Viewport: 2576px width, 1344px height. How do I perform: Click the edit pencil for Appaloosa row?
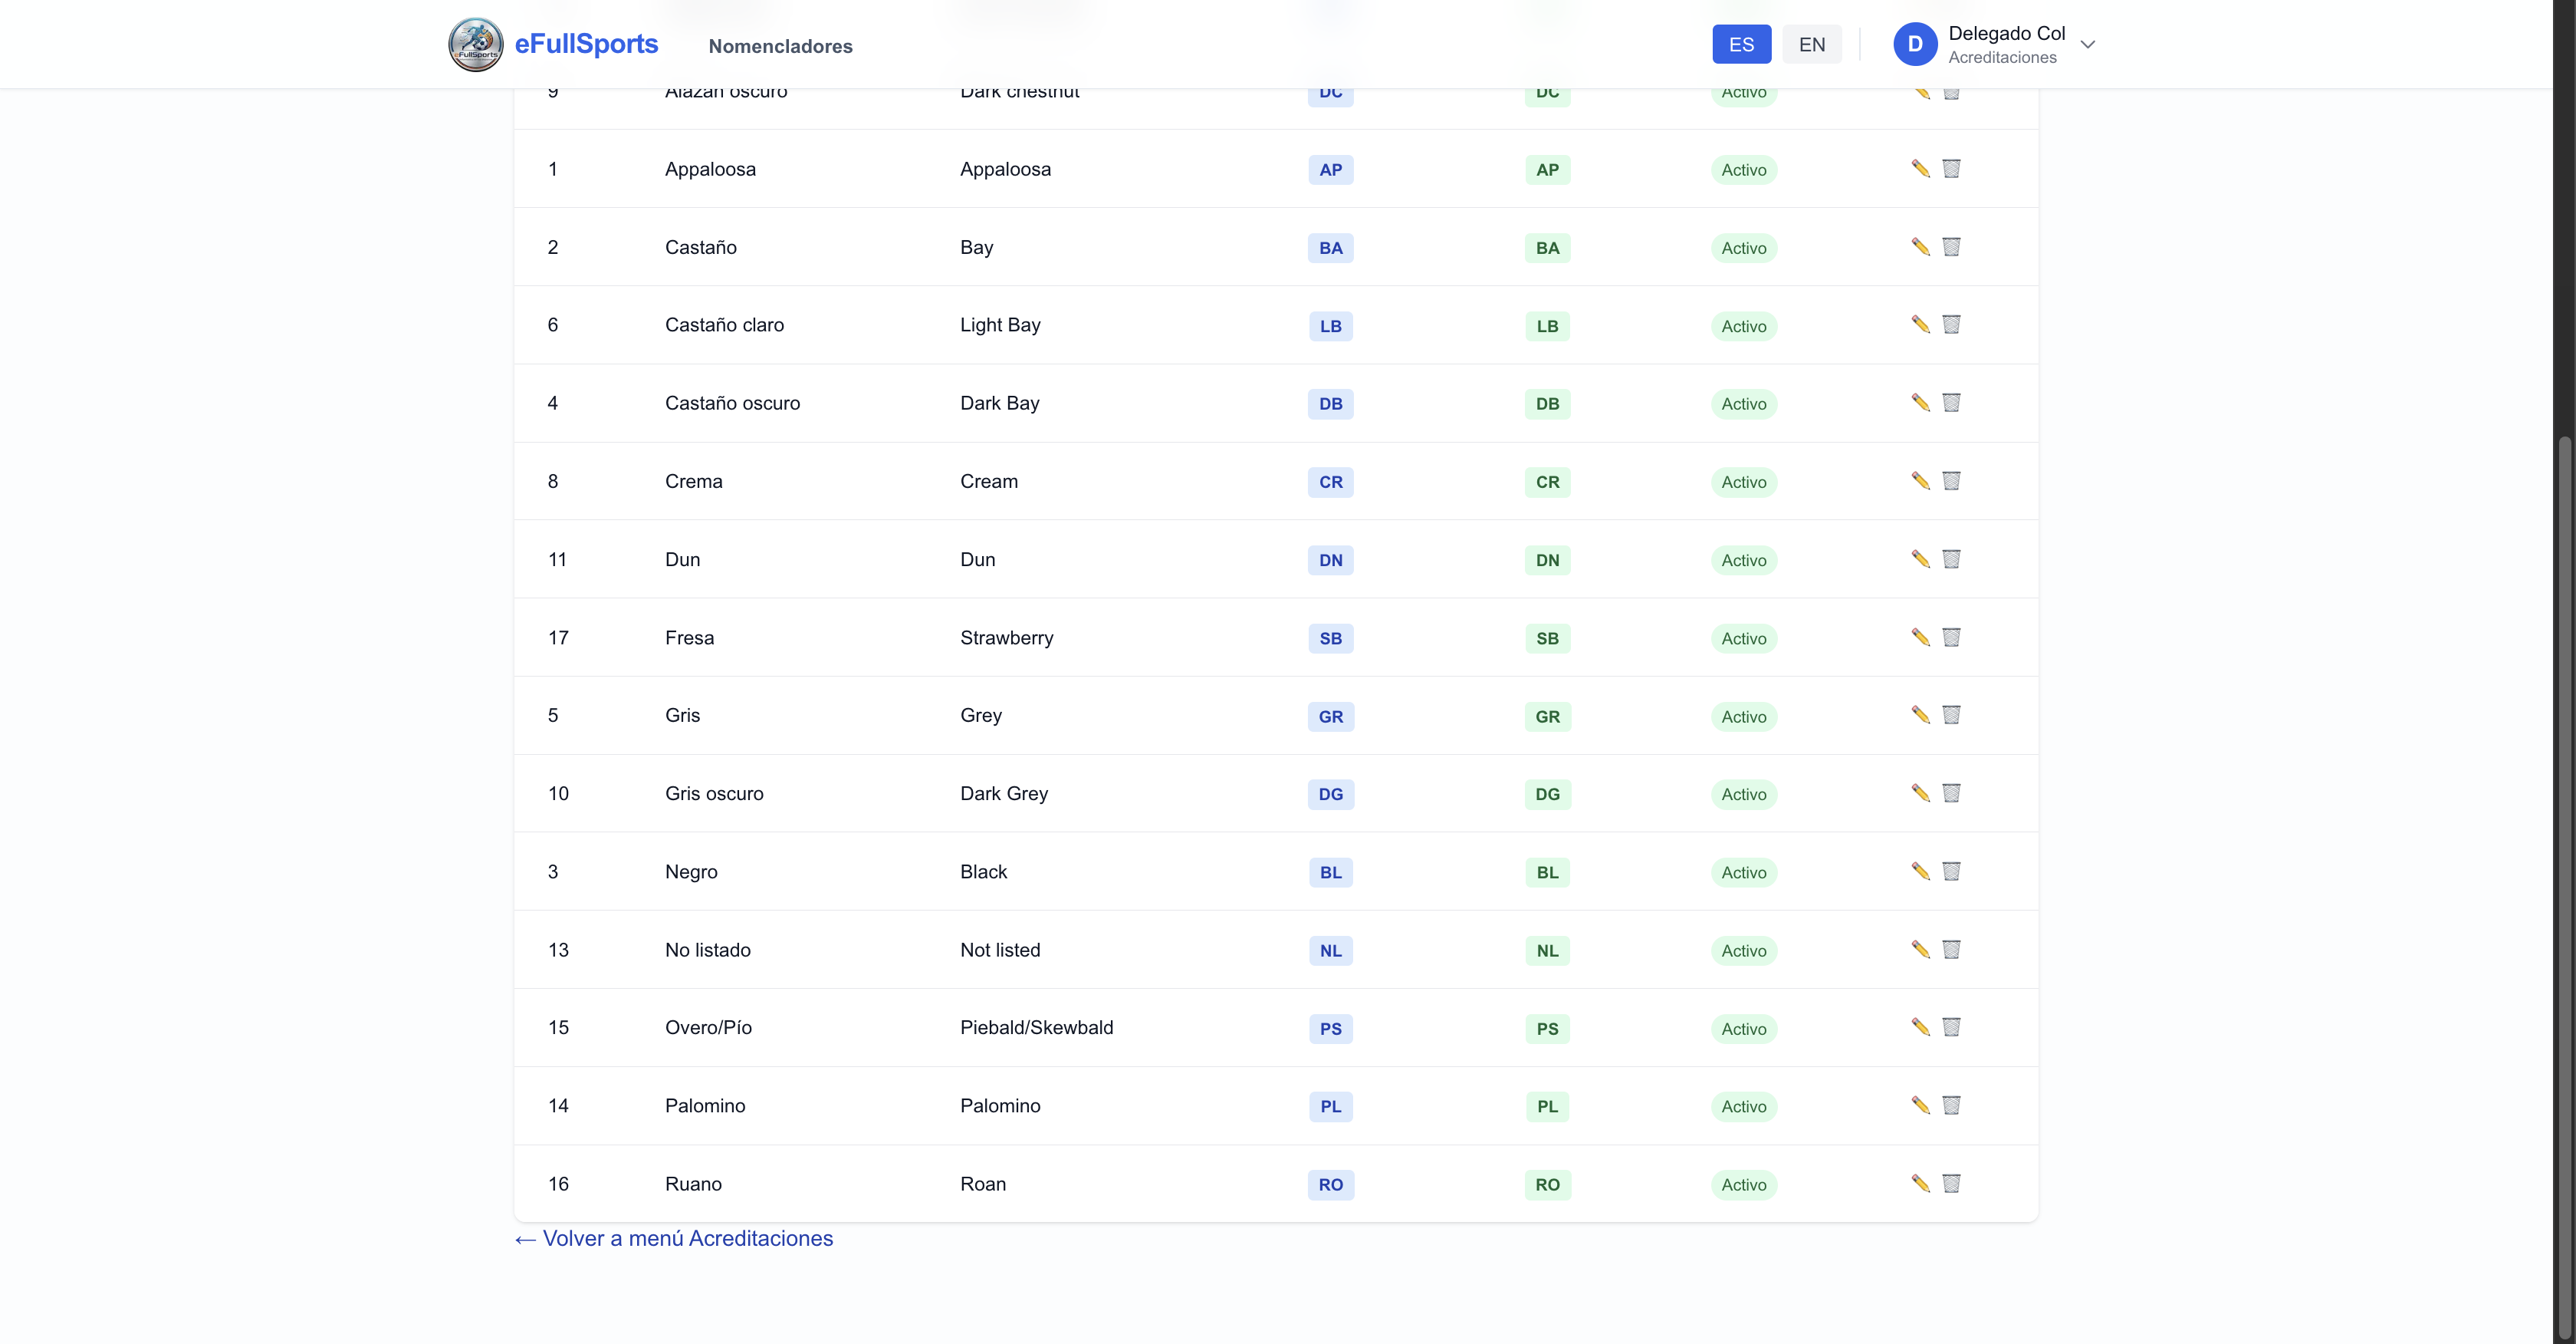pos(1920,168)
